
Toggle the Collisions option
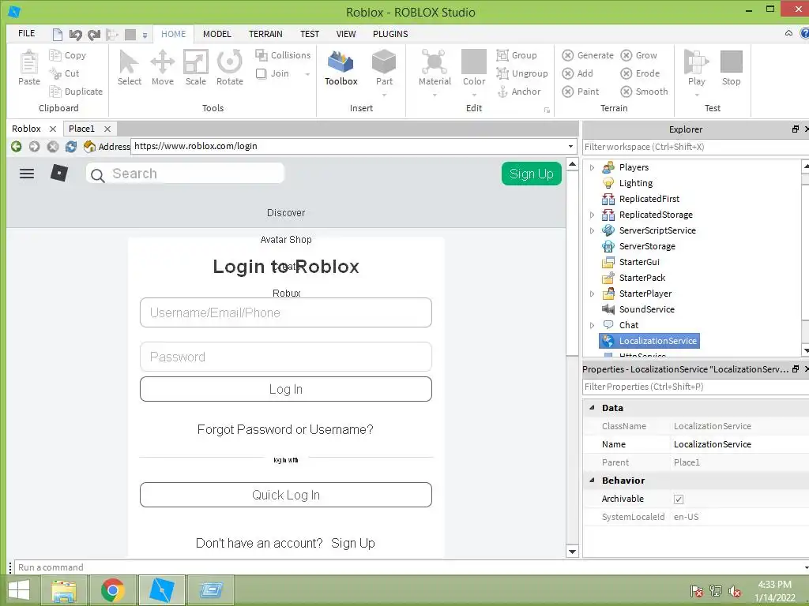pyautogui.click(x=283, y=55)
